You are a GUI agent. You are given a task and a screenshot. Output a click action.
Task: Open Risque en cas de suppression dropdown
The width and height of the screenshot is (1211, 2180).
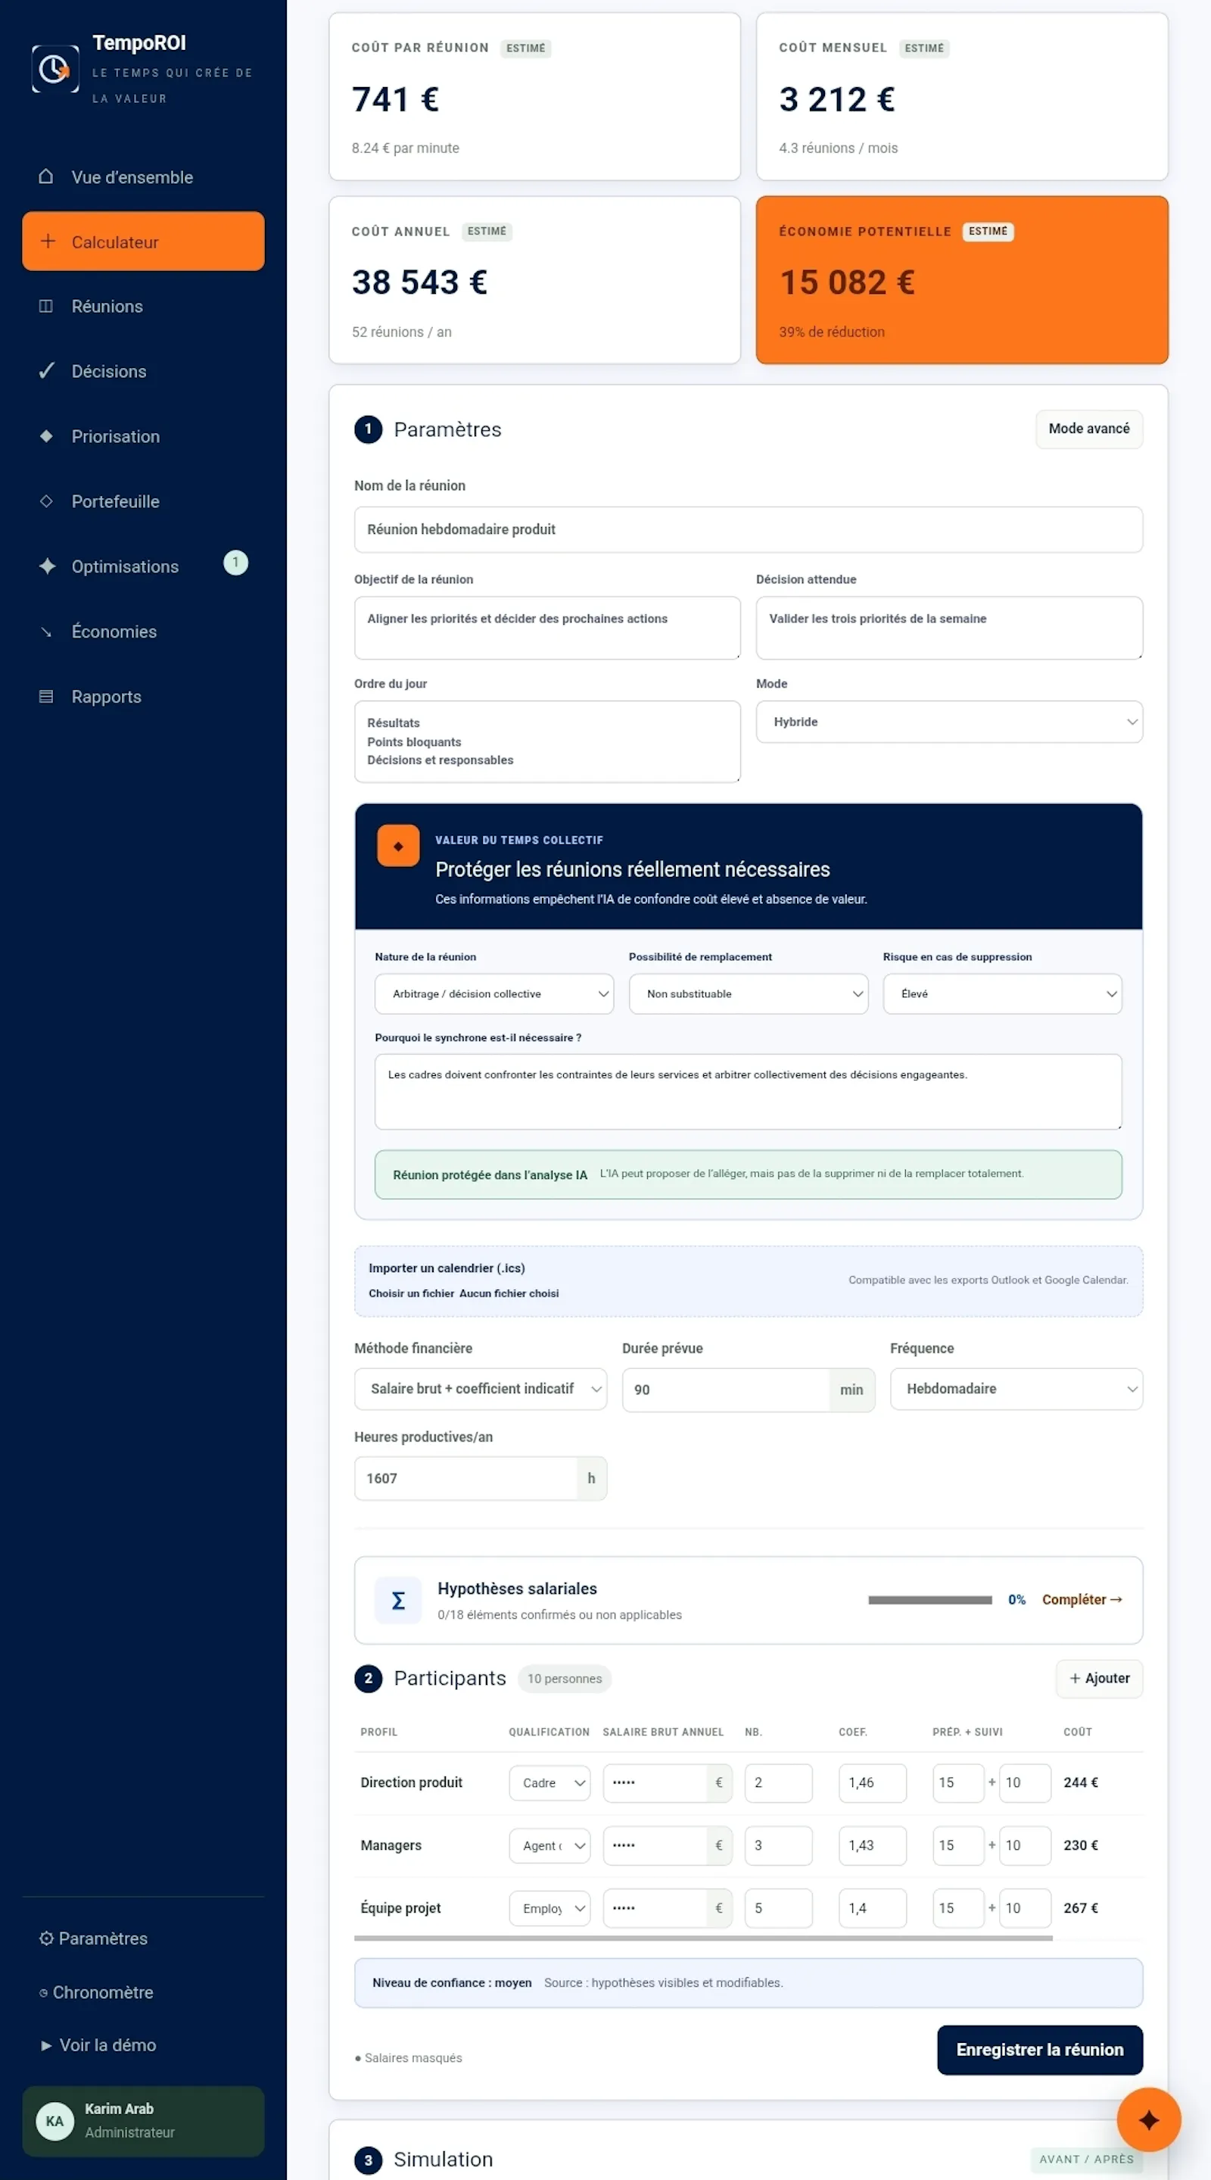1002,993
